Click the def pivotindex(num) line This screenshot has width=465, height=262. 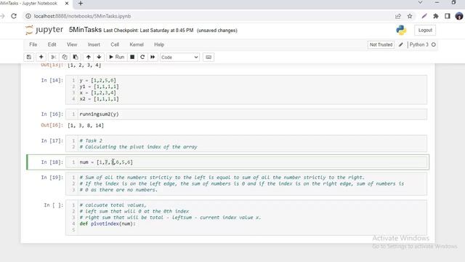click(x=108, y=223)
